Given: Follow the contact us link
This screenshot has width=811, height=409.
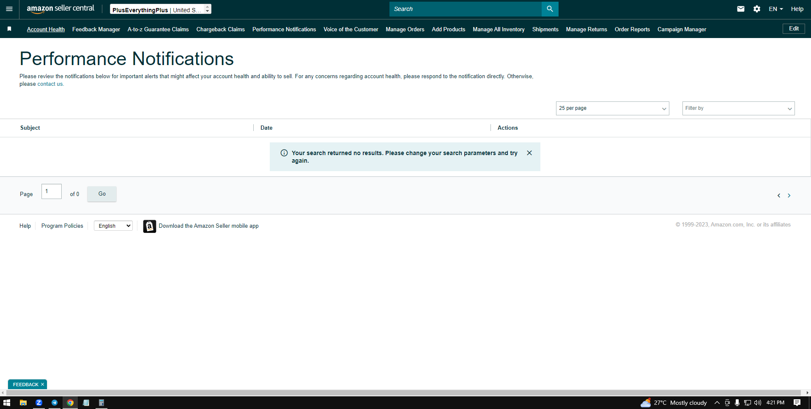Looking at the screenshot, I should click(50, 84).
